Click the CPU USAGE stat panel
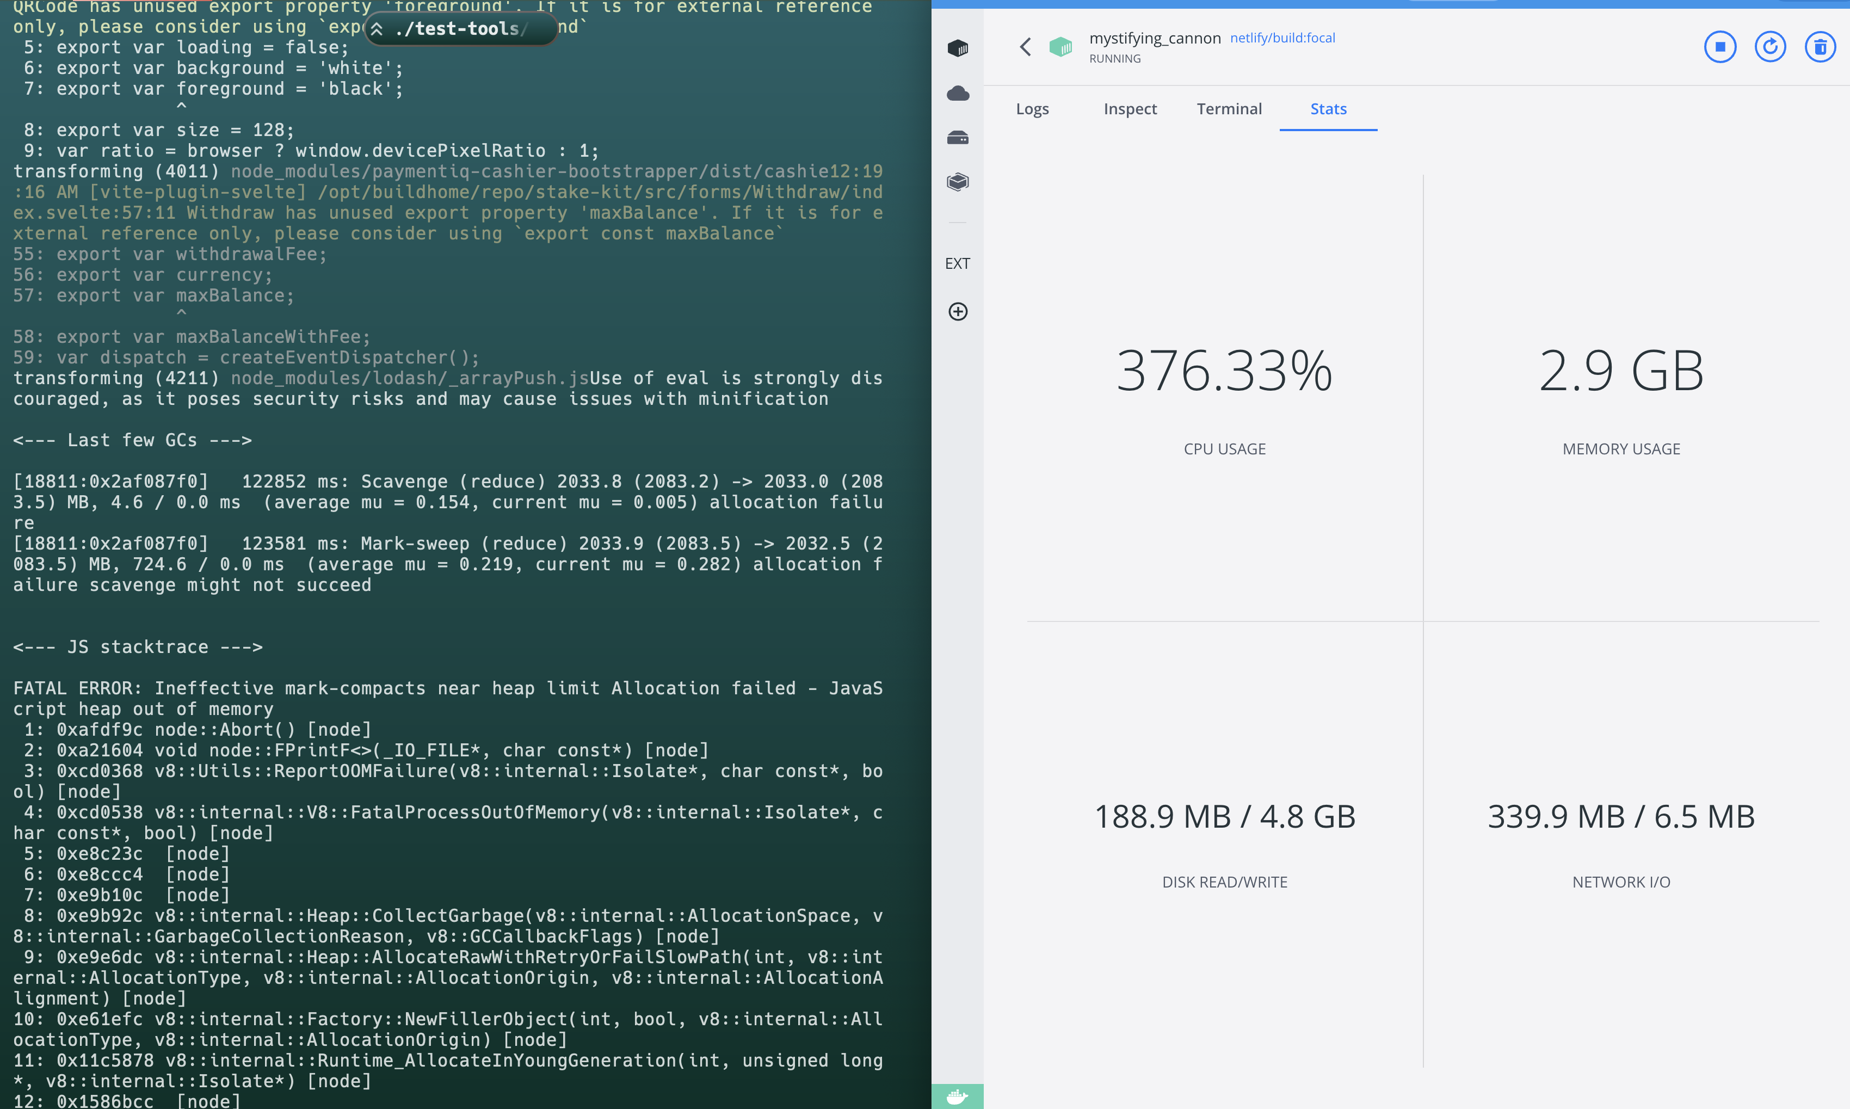The height and width of the screenshot is (1109, 1850). 1224,411
